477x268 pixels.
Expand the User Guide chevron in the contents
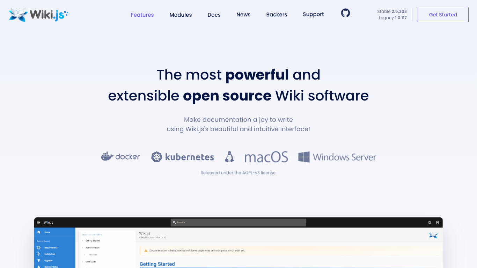pyautogui.click(x=82, y=262)
